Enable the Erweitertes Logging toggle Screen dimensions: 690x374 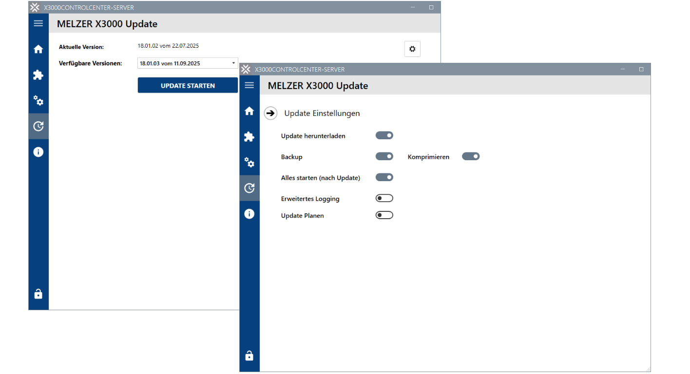point(384,198)
